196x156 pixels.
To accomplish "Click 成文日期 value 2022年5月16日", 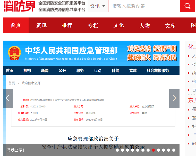I will (39, 120).
